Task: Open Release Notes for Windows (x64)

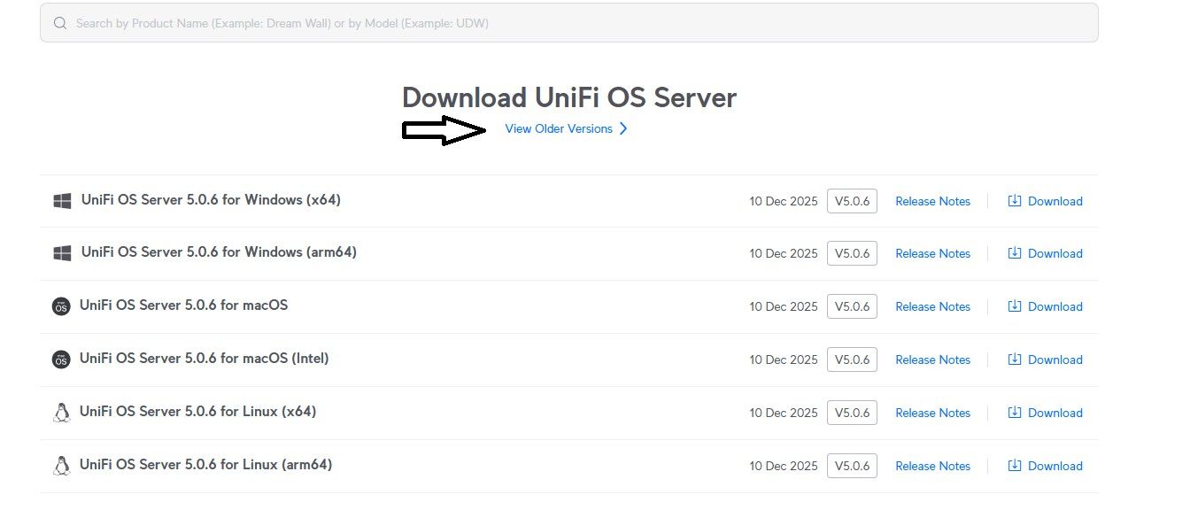Action: [x=932, y=201]
